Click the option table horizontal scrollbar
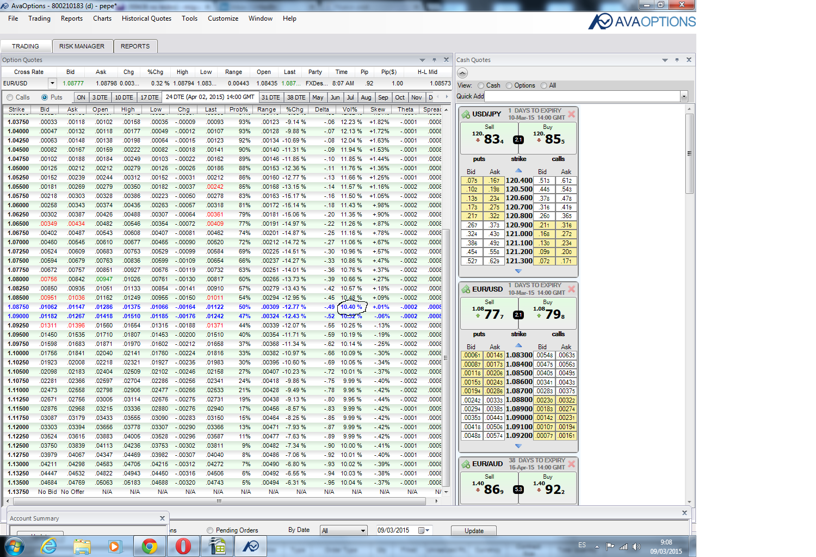 219,500
